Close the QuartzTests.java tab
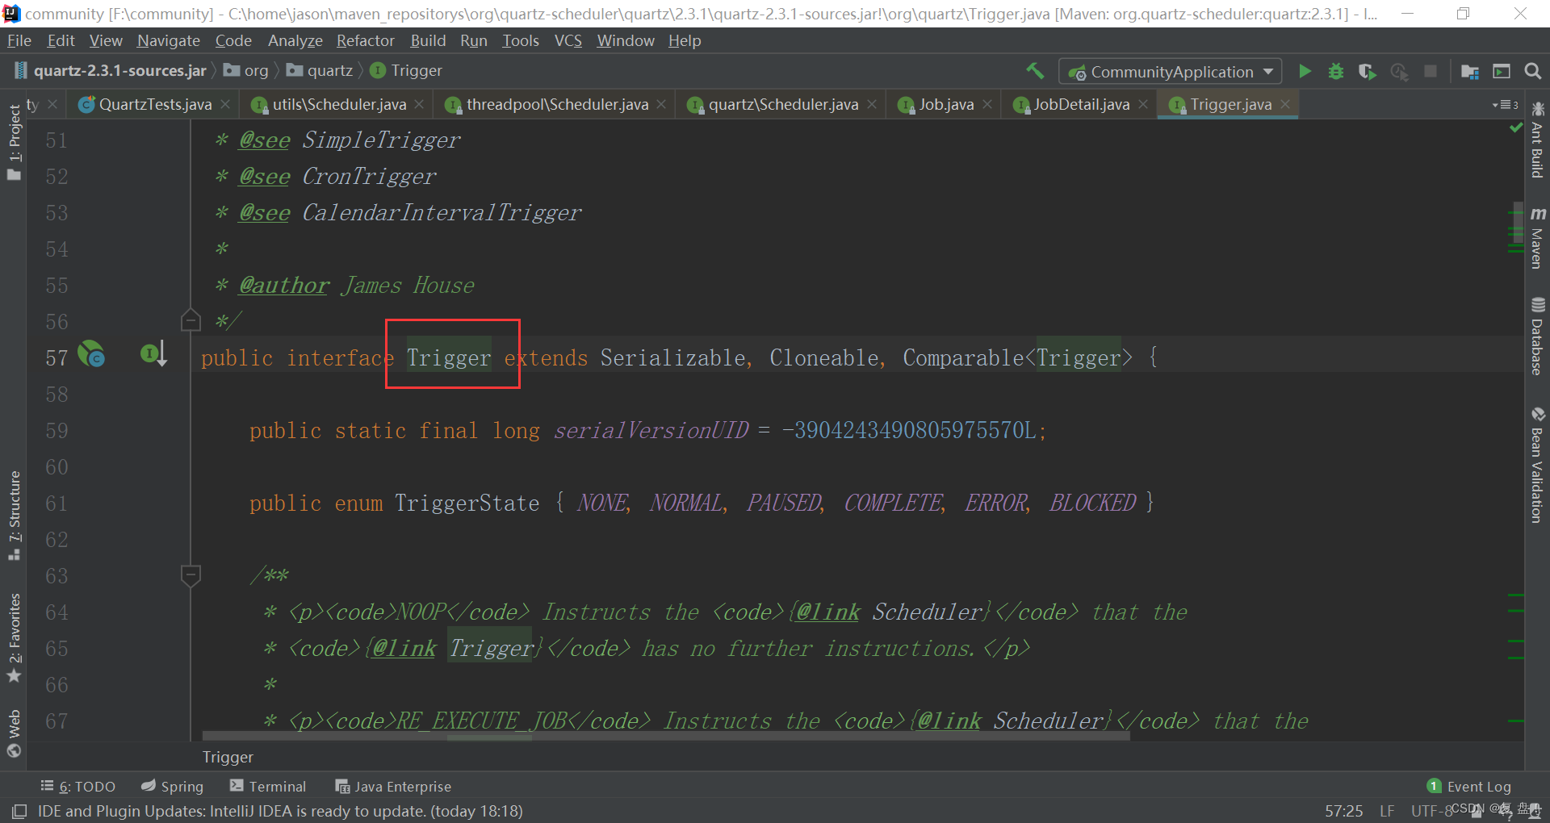The image size is (1550, 823). coord(225,104)
